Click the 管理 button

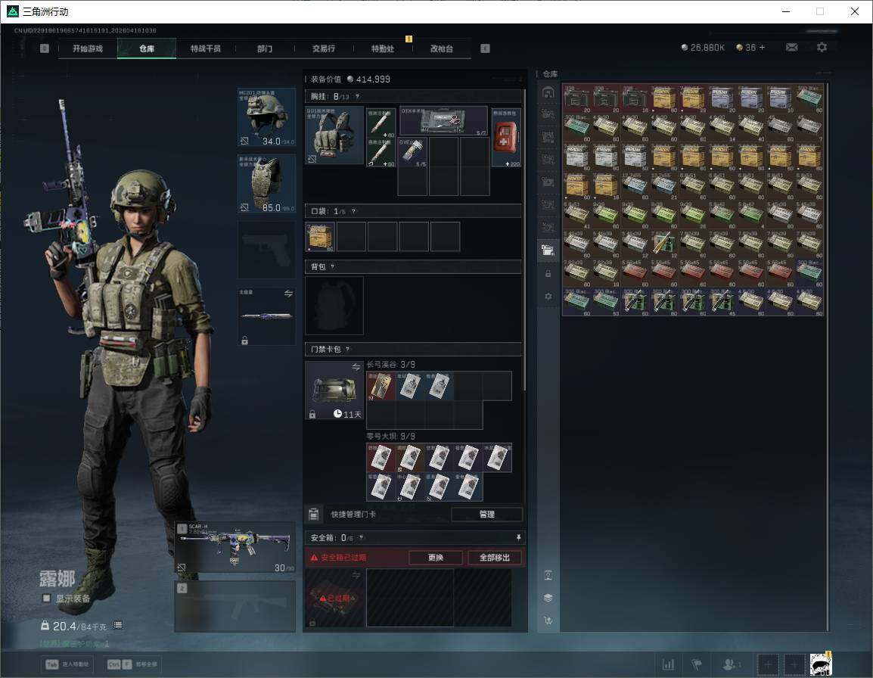coord(486,515)
